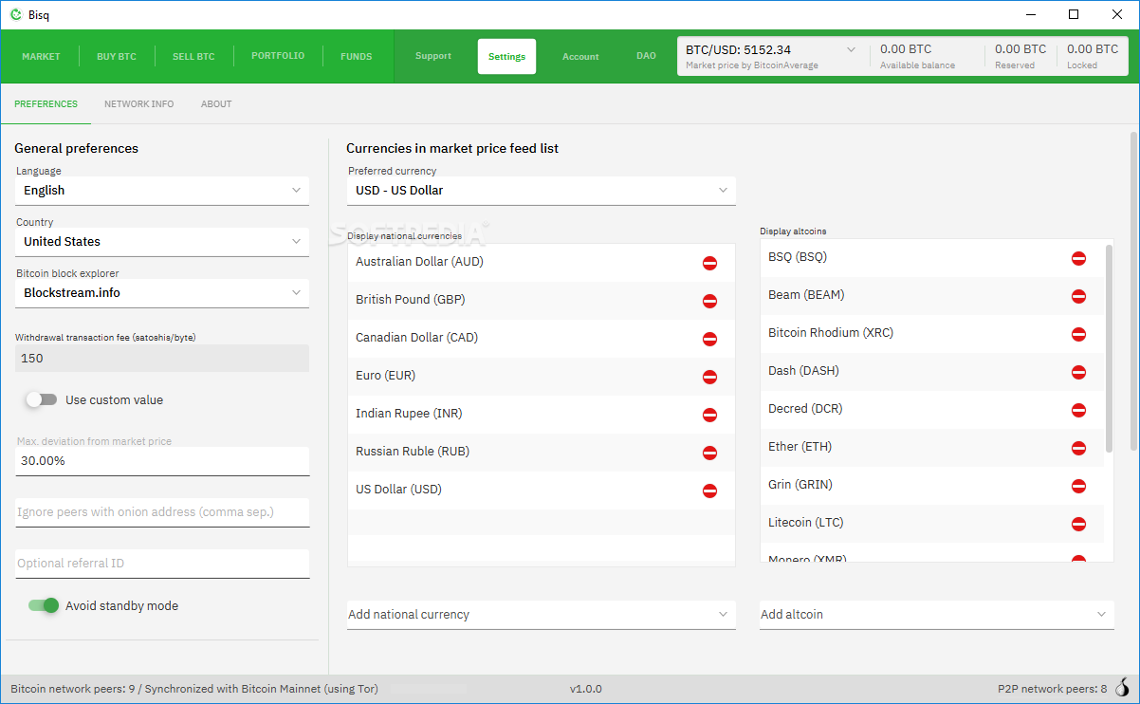
Task: Click the Bitcoin network peers status text
Action: tap(194, 689)
